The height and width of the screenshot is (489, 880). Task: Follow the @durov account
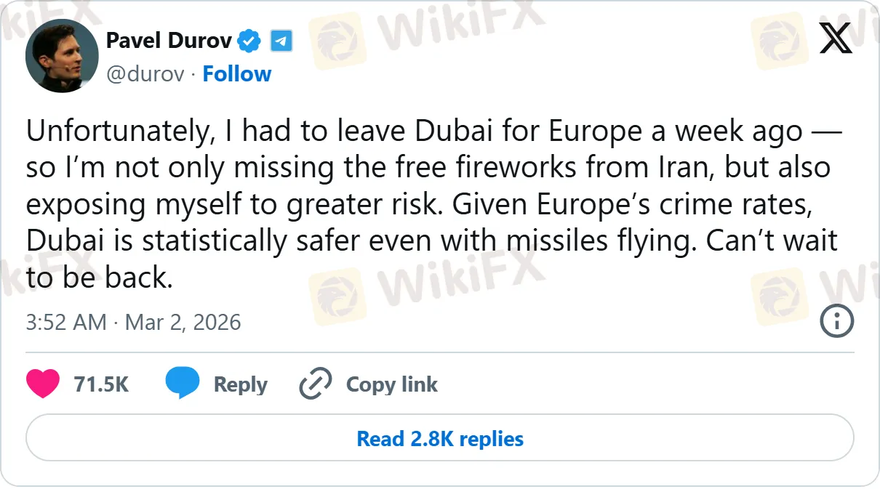pyautogui.click(x=236, y=74)
